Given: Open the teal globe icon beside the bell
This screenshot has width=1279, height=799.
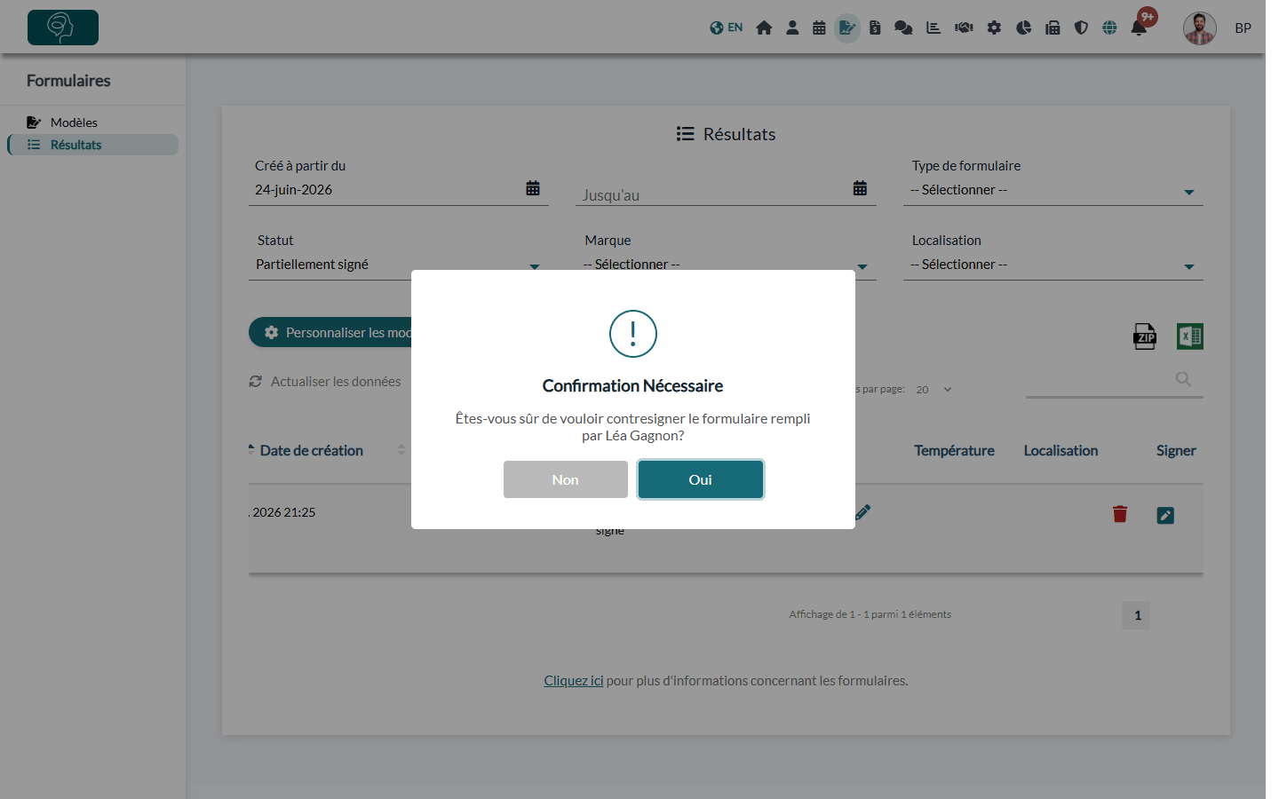Looking at the screenshot, I should 1109,28.
